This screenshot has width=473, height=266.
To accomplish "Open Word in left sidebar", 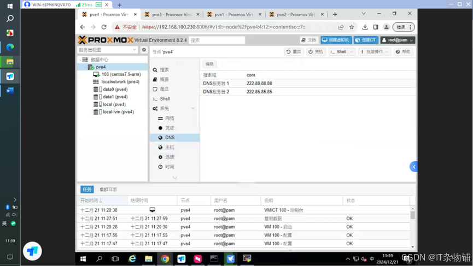I will pyautogui.click(x=10, y=91).
